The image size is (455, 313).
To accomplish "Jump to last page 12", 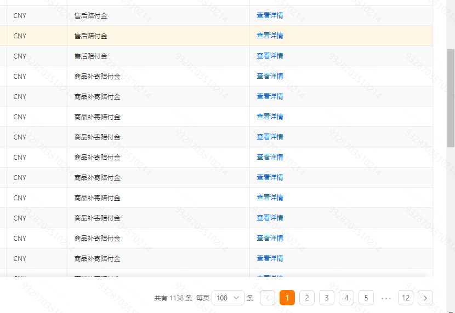I will point(406,298).
